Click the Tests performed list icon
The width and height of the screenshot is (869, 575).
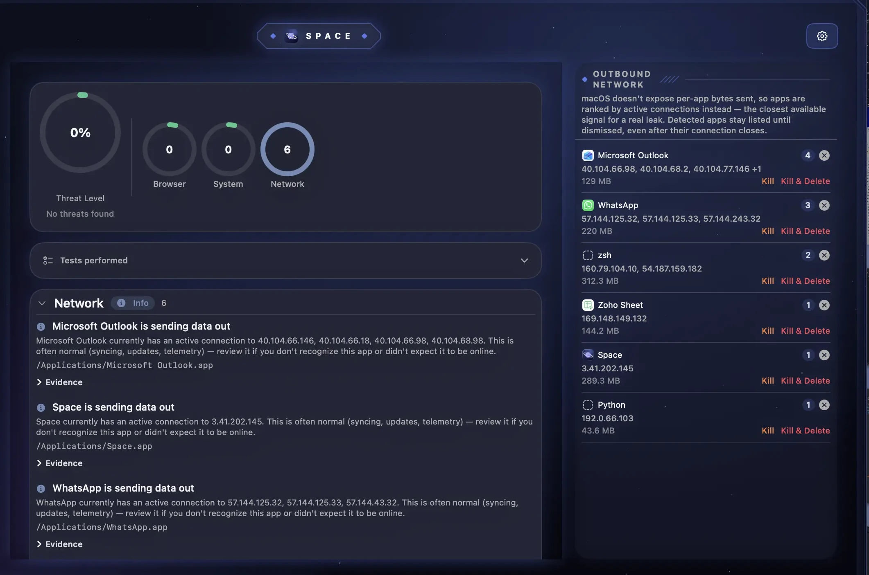click(x=48, y=261)
